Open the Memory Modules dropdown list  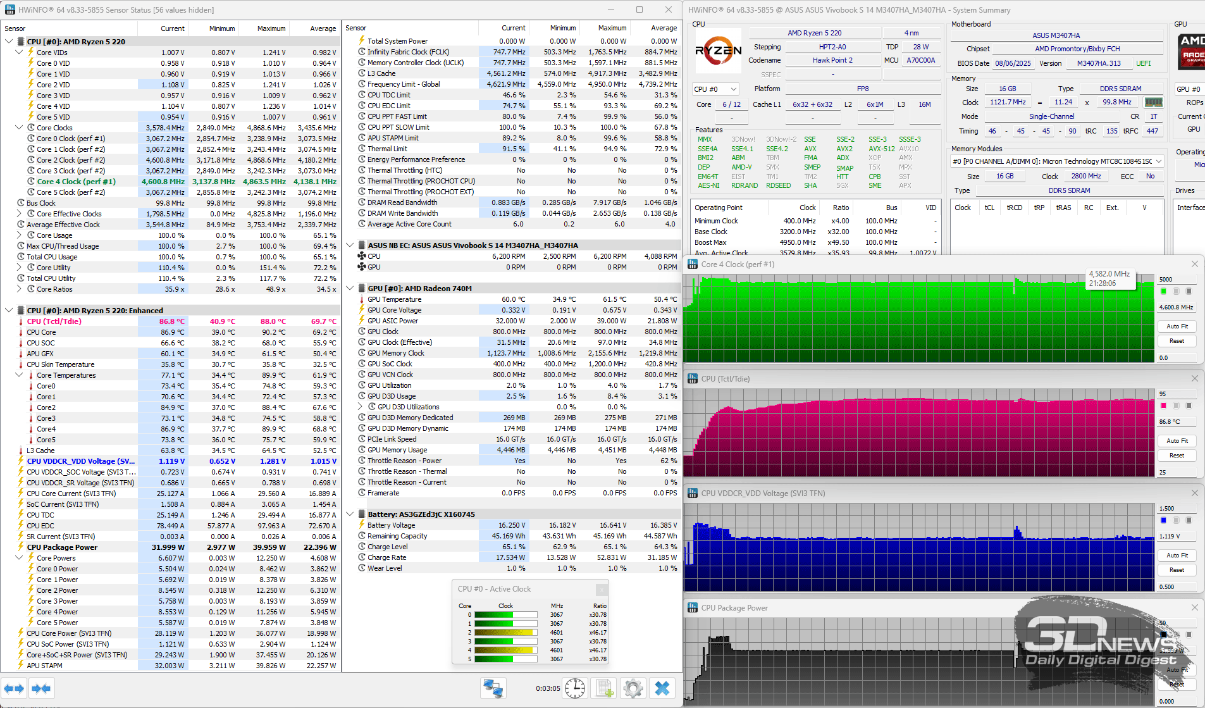(1159, 161)
